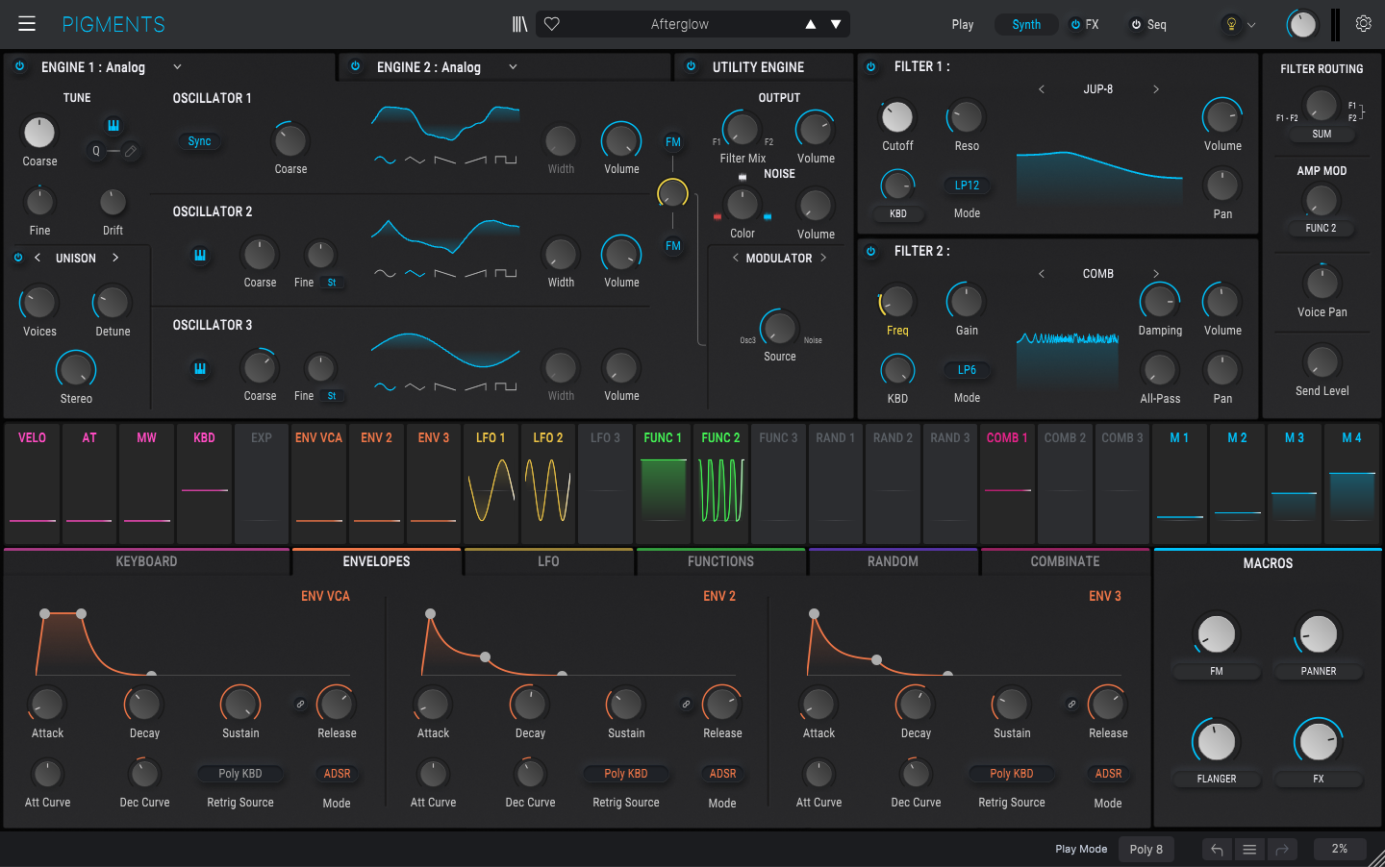This screenshot has width=1385, height=867.
Task: Toggle upper FM button for Oscillator 1
Action: tap(673, 142)
